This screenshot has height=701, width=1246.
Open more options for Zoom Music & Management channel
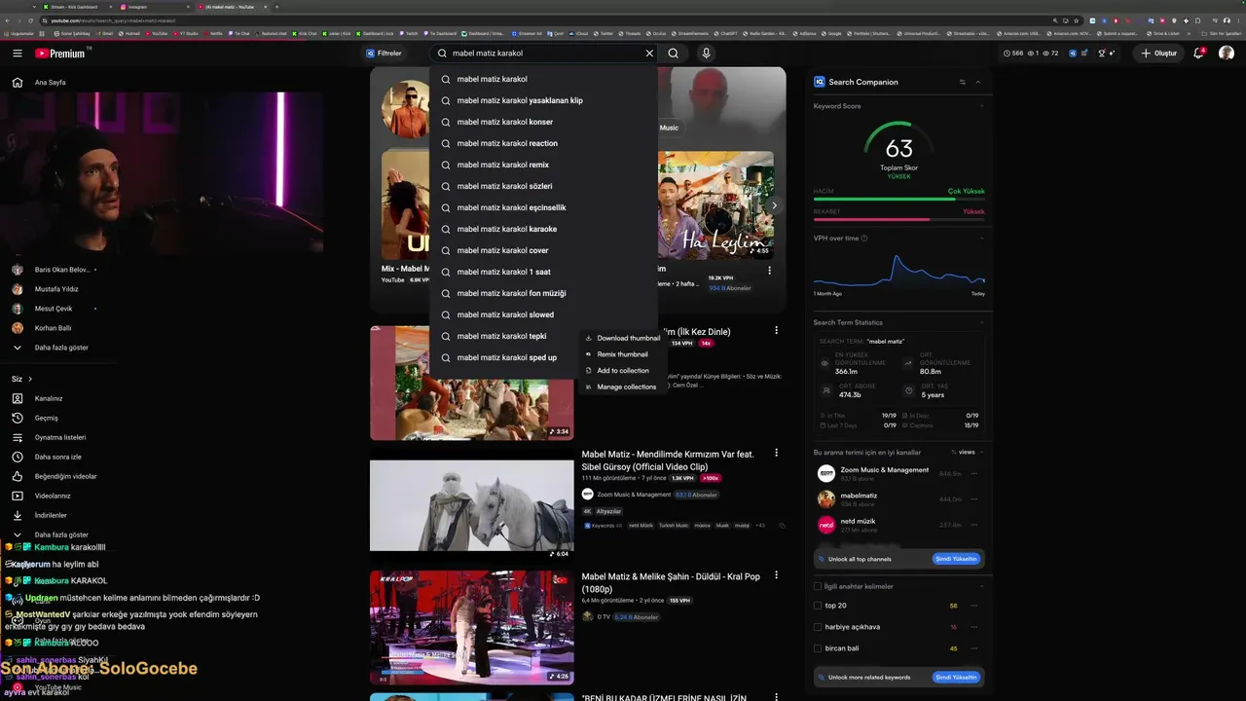click(x=973, y=474)
